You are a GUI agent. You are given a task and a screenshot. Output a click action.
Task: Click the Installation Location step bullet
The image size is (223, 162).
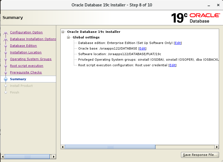[x=6, y=53]
